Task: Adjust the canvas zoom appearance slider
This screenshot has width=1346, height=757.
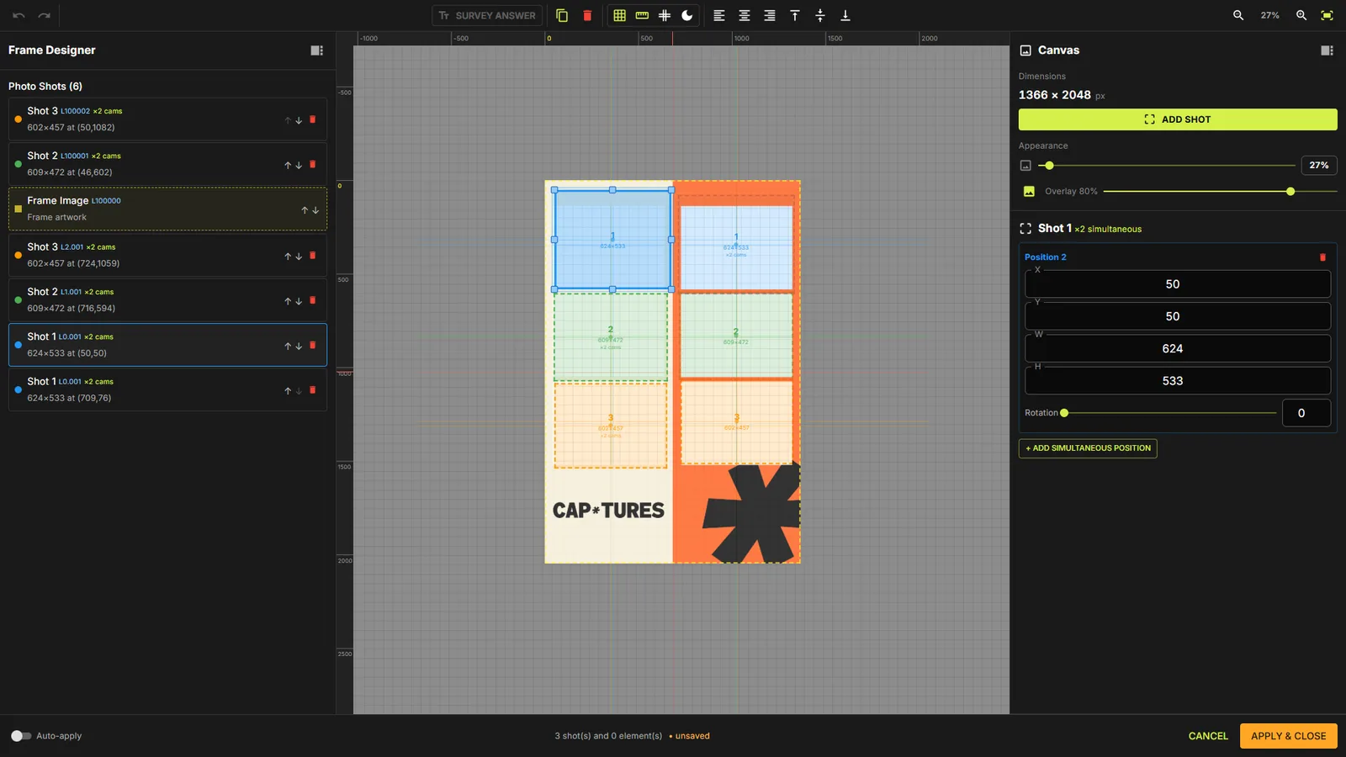Action: [x=1167, y=166]
